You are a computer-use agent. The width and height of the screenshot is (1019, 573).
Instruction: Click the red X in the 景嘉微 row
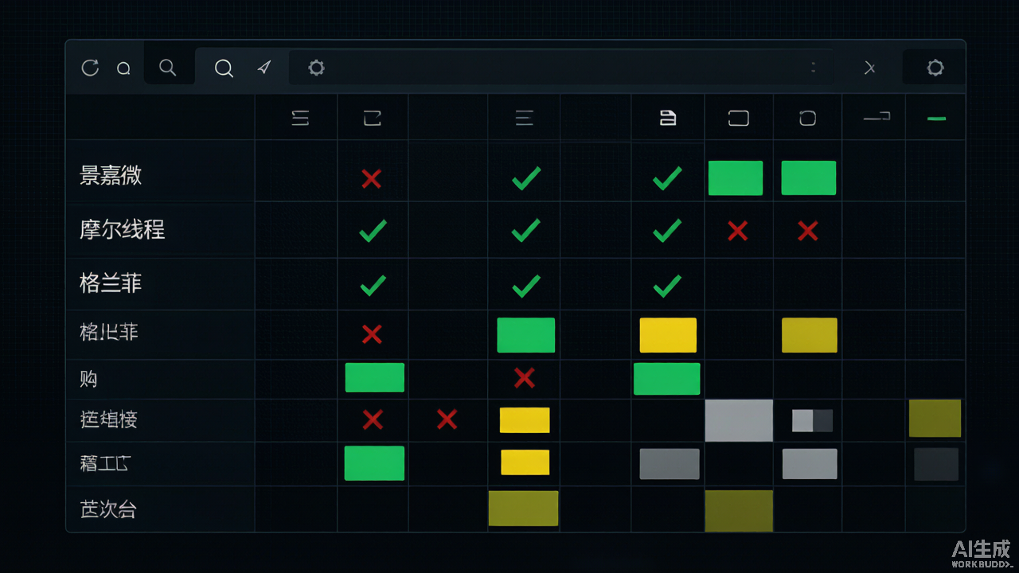(371, 178)
